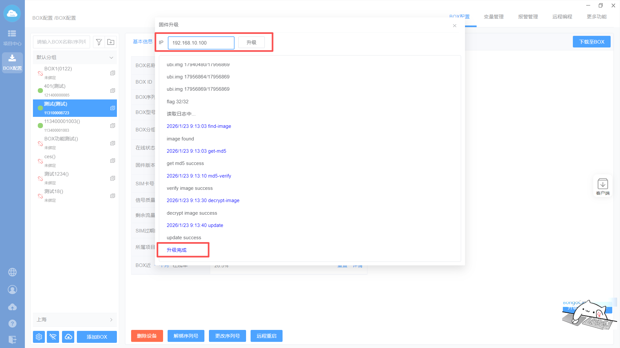Close the 固件升级 dialog
This screenshot has height=348, width=620.
tap(454, 26)
